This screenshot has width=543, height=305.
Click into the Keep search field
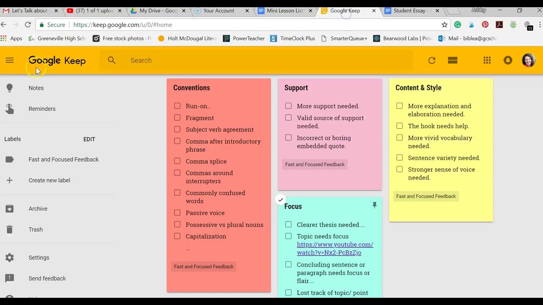tap(257, 60)
